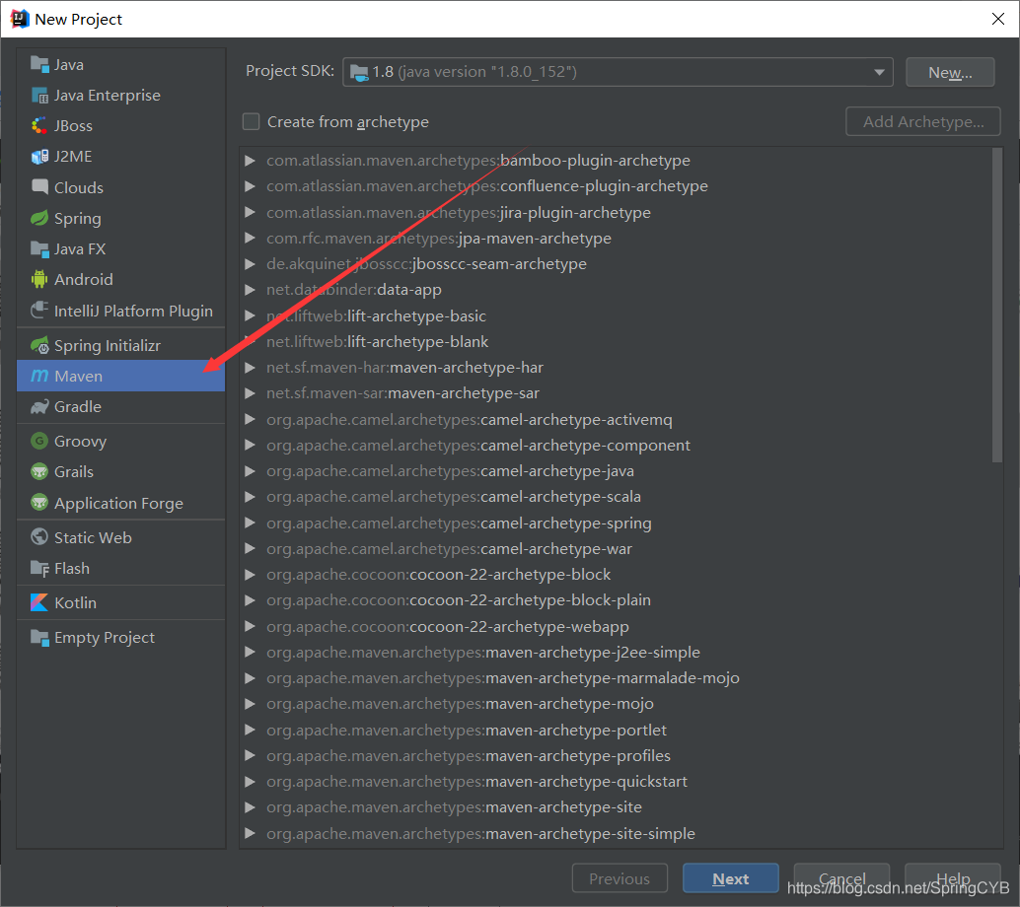1020x907 pixels.
Task: Select the Static Web label
Action: click(93, 537)
